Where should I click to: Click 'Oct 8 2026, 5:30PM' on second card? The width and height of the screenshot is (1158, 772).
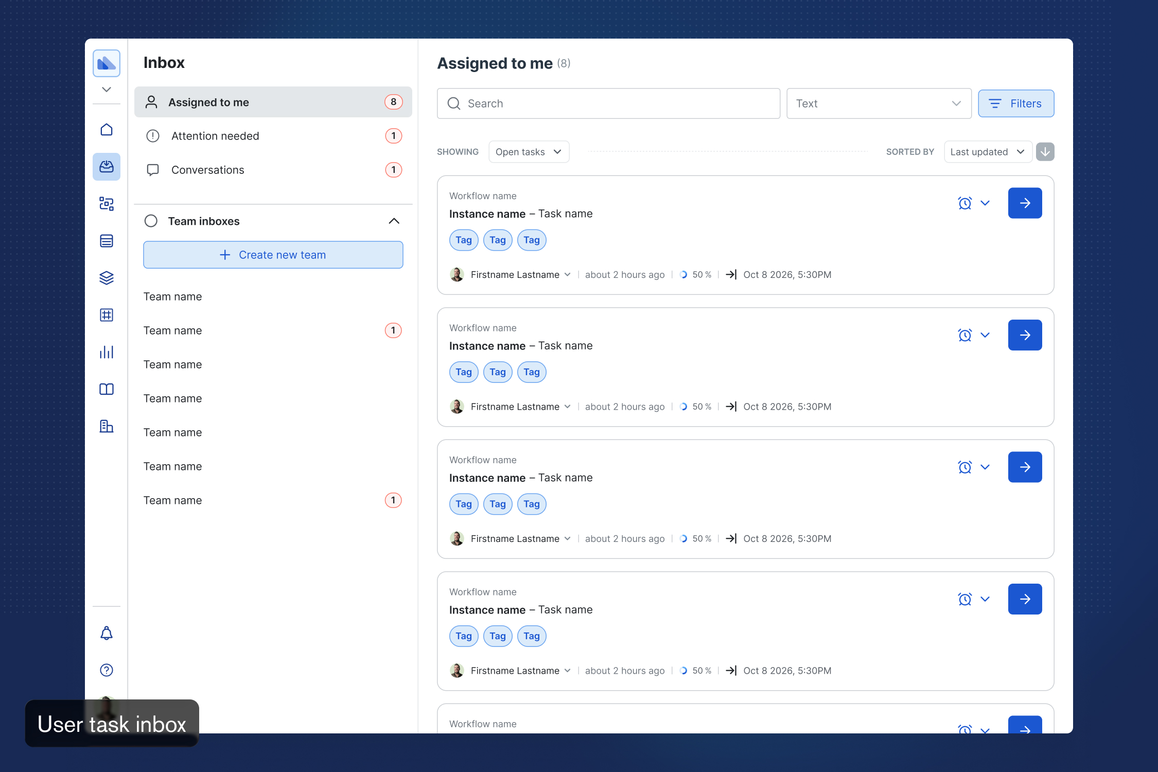(787, 407)
